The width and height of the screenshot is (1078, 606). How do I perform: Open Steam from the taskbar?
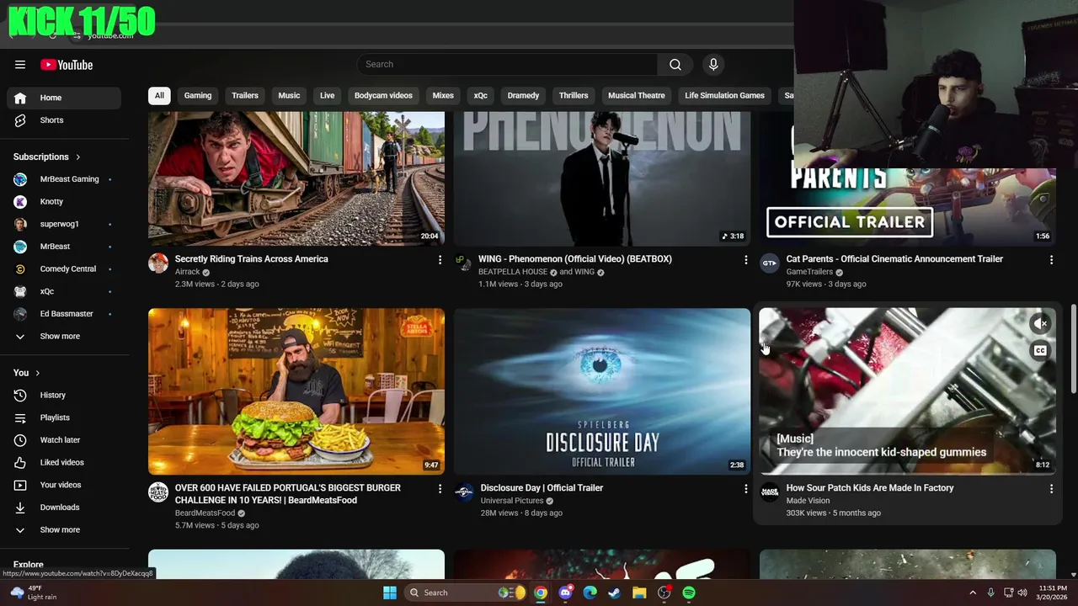(615, 593)
